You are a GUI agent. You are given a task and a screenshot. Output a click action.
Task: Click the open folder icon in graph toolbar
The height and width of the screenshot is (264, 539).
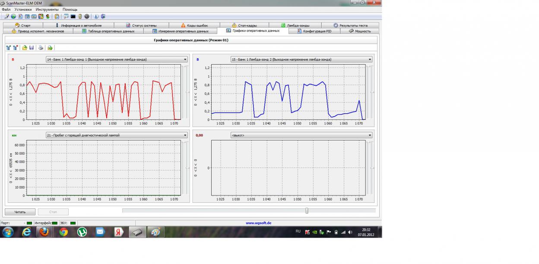[25, 48]
